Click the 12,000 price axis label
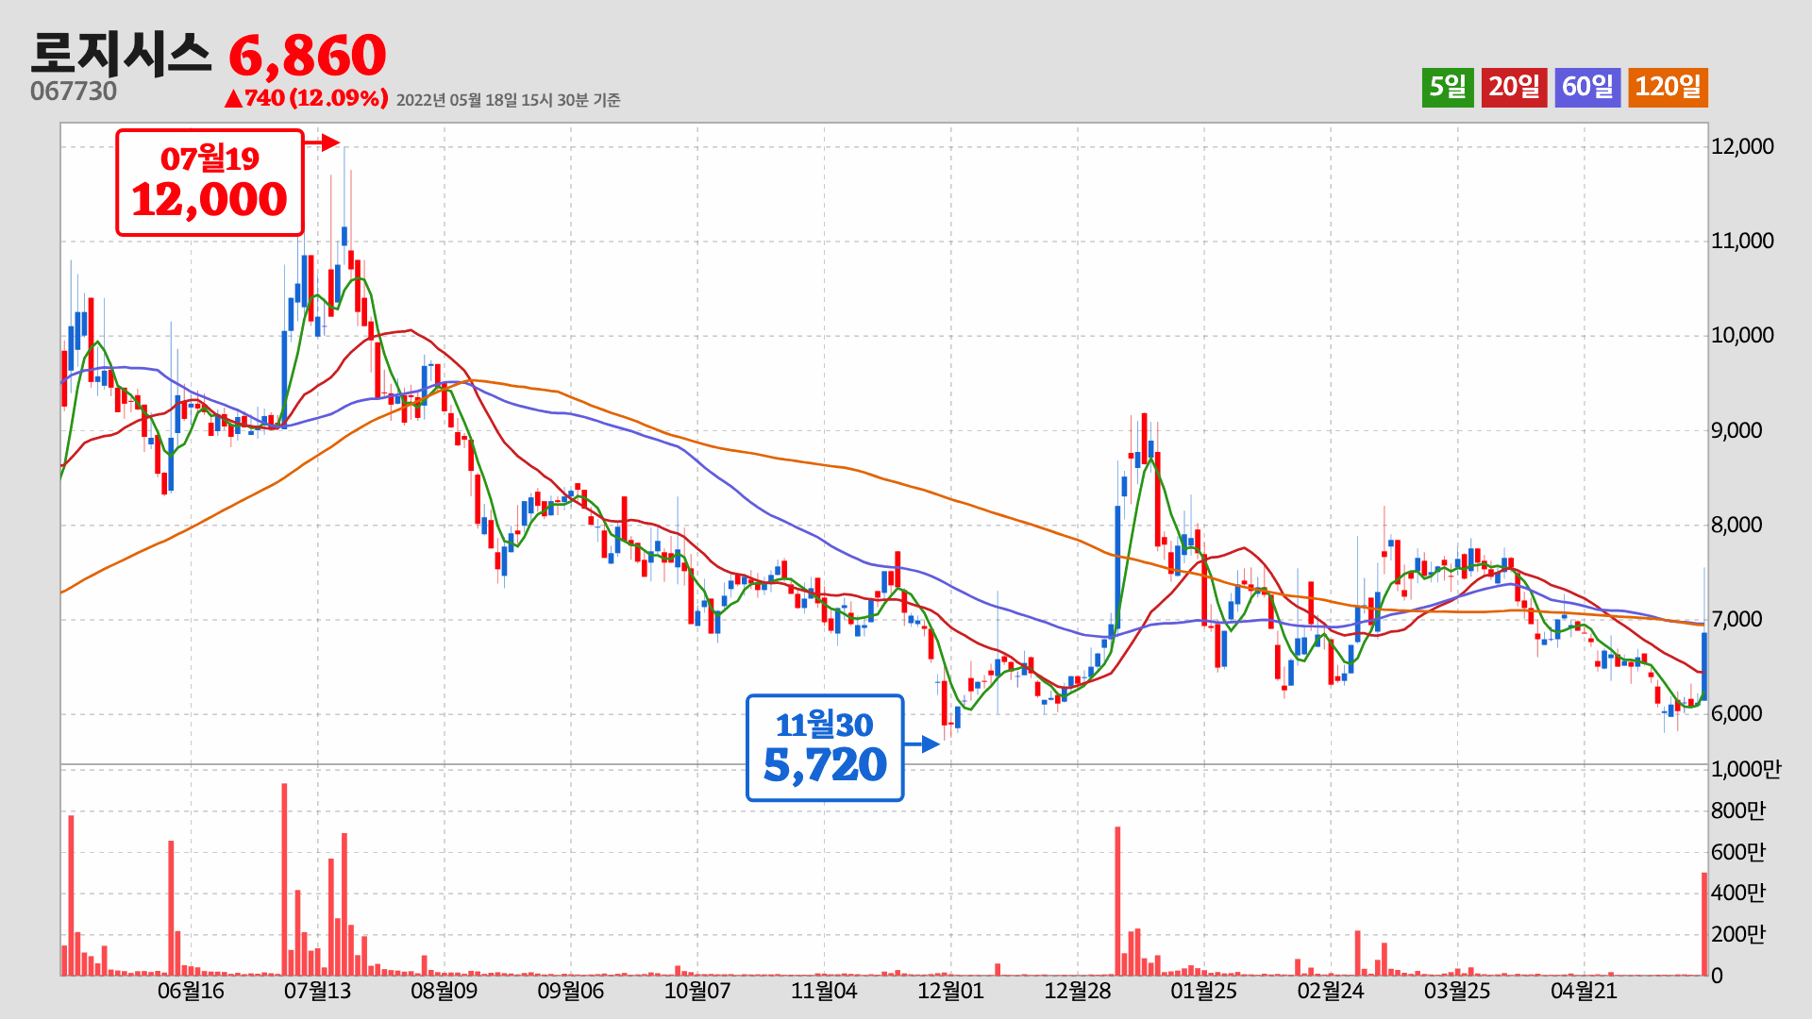 [1742, 146]
